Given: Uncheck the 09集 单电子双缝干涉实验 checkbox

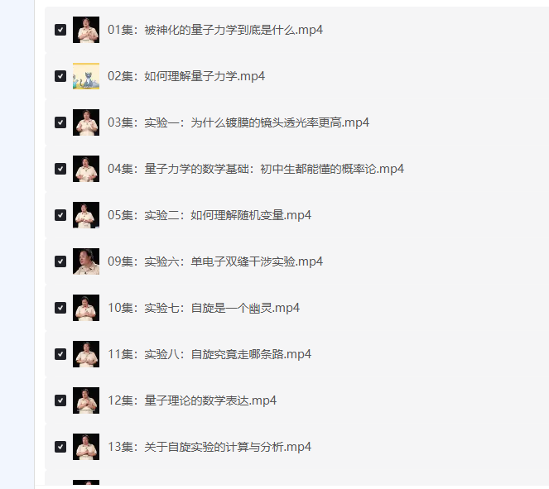Looking at the screenshot, I should pos(60,261).
